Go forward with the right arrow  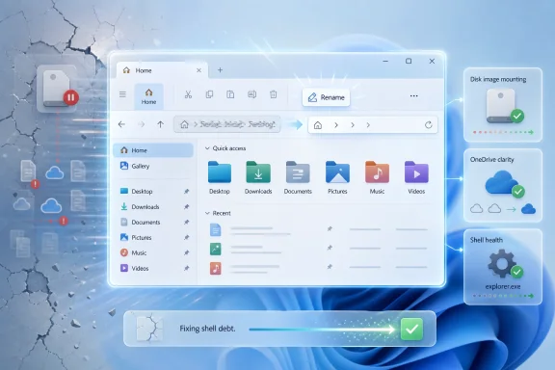coord(142,124)
